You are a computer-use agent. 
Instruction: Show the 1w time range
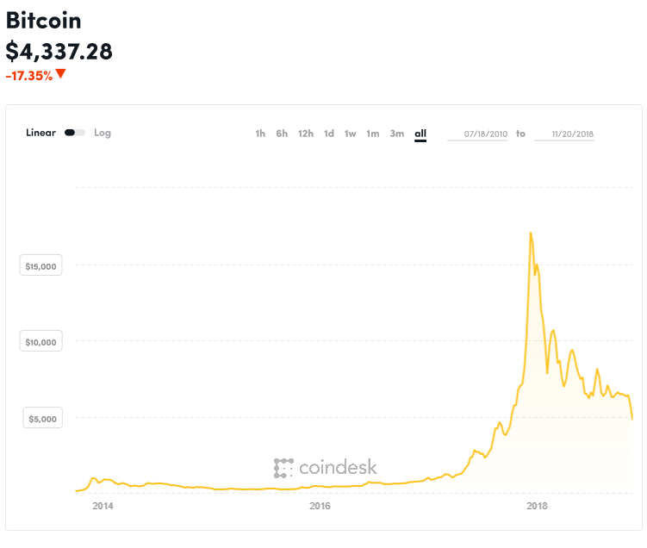tap(351, 134)
